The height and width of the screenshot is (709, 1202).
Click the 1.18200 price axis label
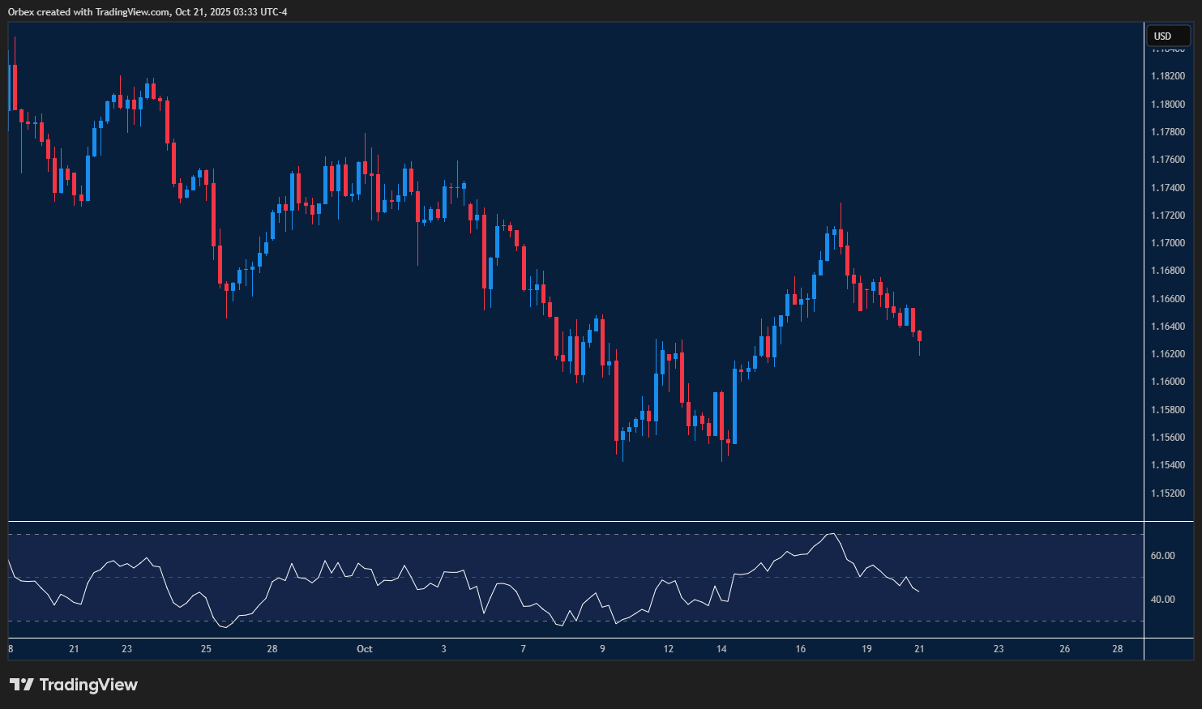pos(1167,76)
